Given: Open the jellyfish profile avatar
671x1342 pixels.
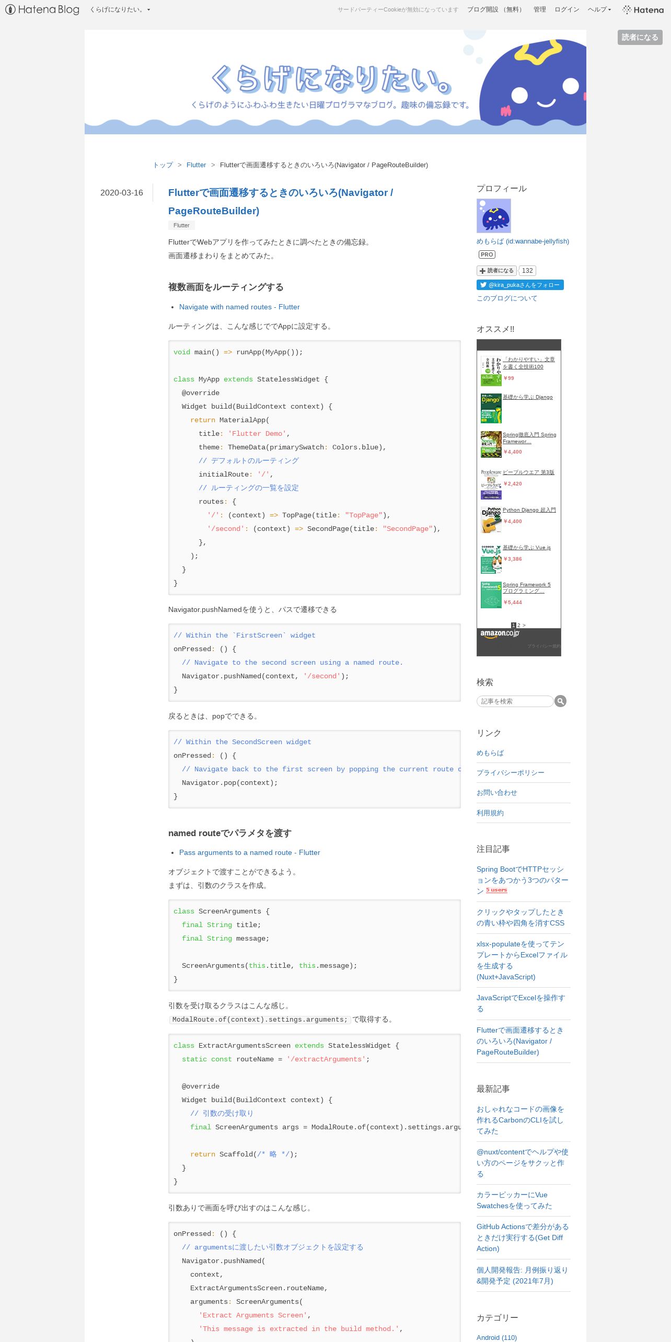Looking at the screenshot, I should (x=493, y=215).
